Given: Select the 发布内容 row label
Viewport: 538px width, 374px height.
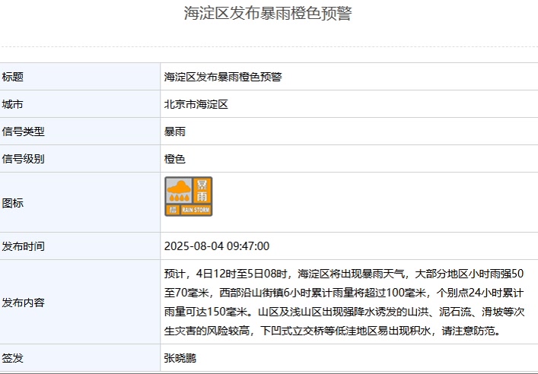Looking at the screenshot, I should point(24,303).
